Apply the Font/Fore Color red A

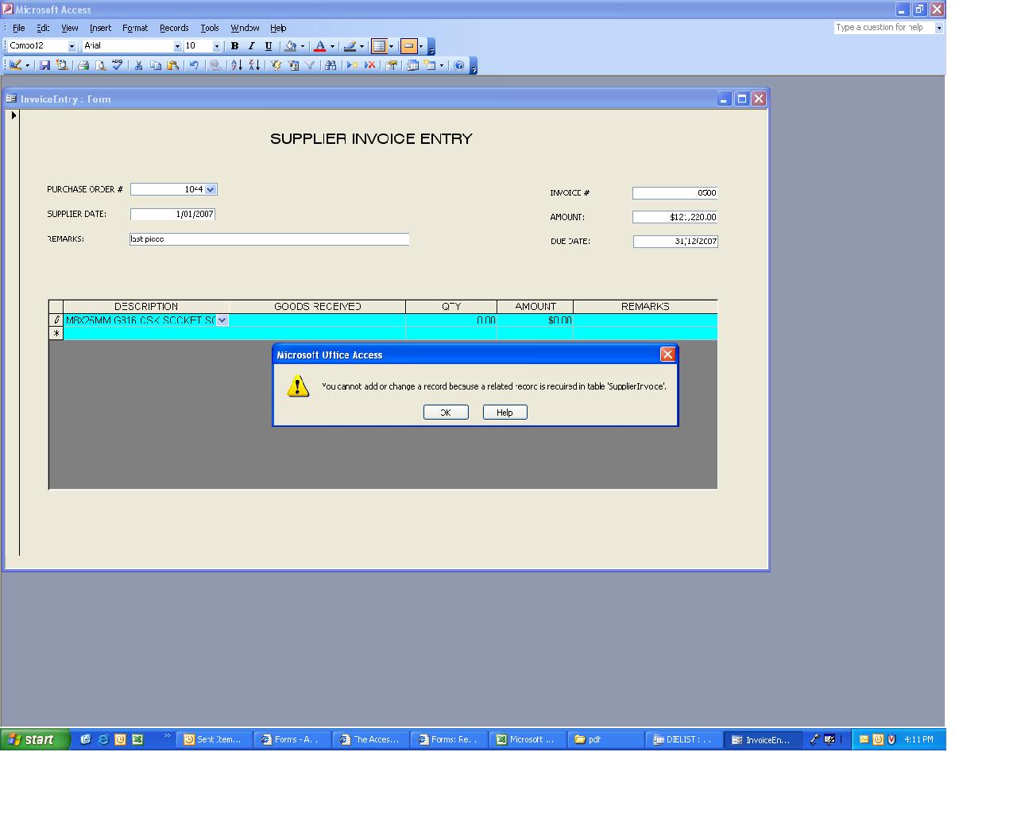coord(320,46)
